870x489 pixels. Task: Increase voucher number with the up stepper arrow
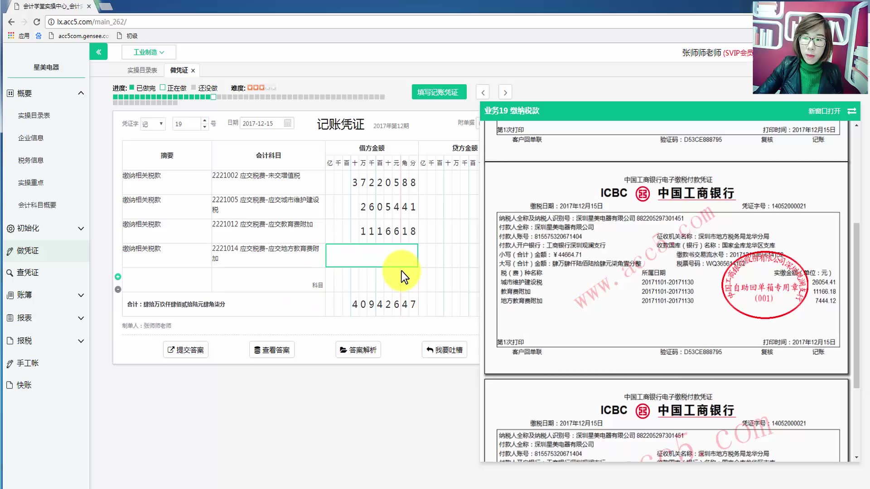coord(204,120)
